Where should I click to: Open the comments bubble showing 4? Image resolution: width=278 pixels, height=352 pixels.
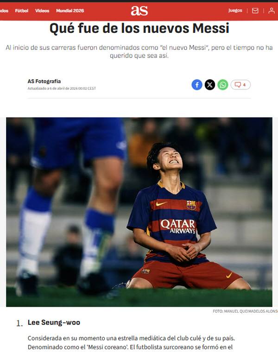pos(240,85)
